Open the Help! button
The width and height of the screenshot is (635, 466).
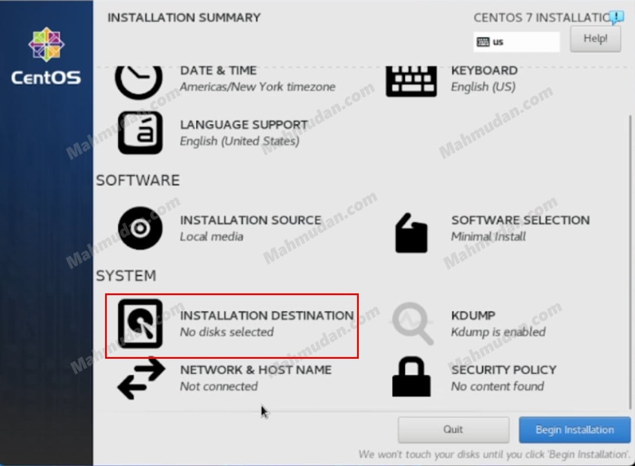click(x=595, y=39)
